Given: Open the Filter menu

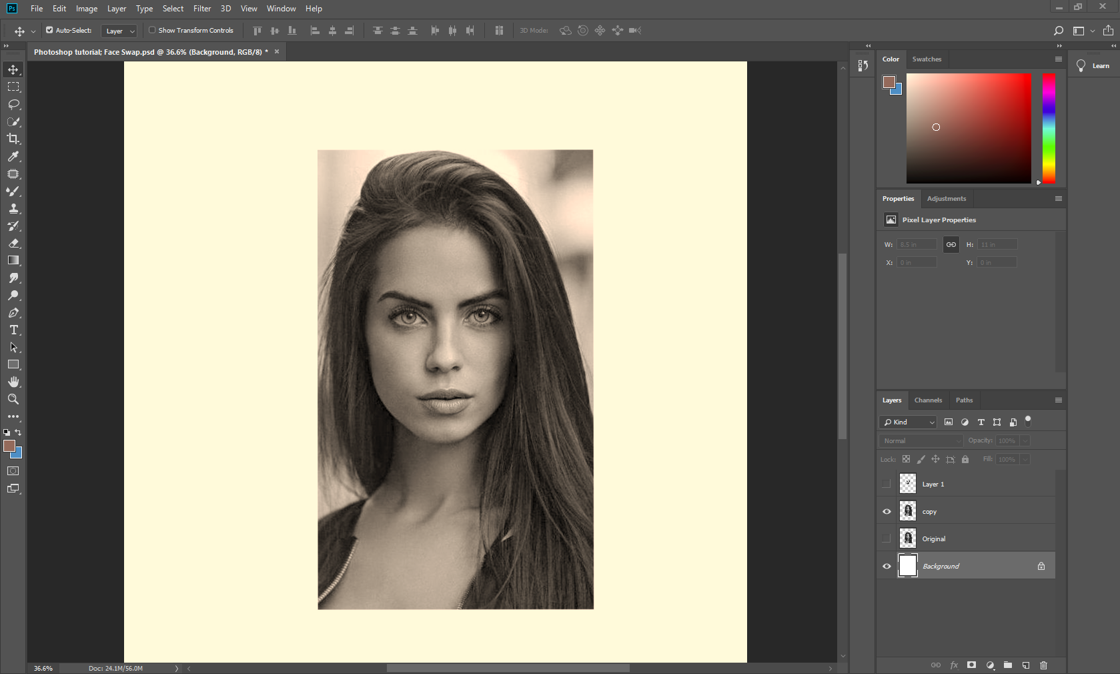Looking at the screenshot, I should click(202, 9).
